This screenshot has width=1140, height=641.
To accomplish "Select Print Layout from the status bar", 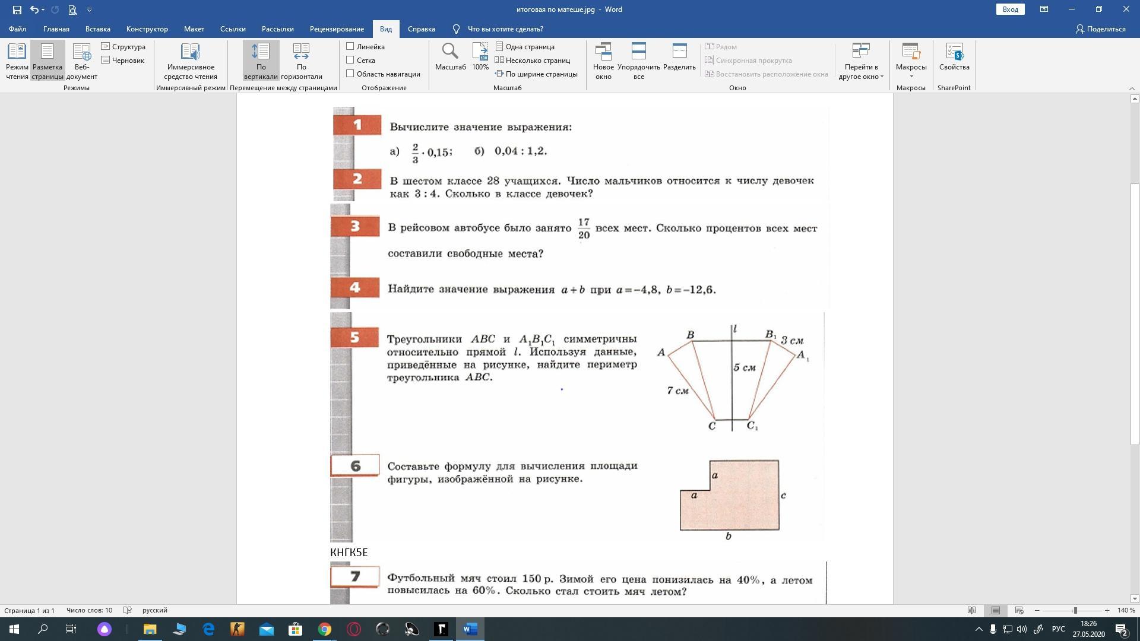I will point(996,610).
